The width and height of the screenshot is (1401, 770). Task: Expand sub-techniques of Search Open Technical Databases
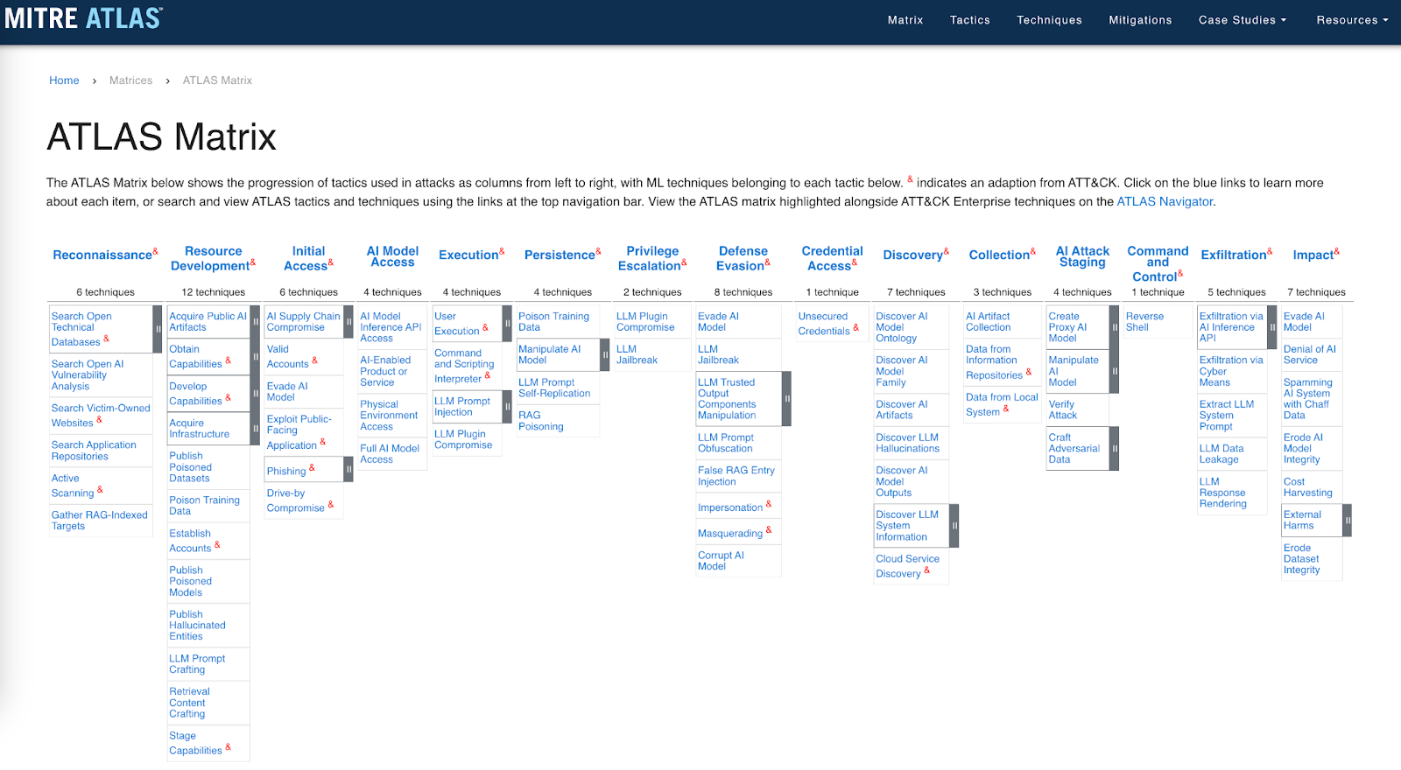(158, 329)
